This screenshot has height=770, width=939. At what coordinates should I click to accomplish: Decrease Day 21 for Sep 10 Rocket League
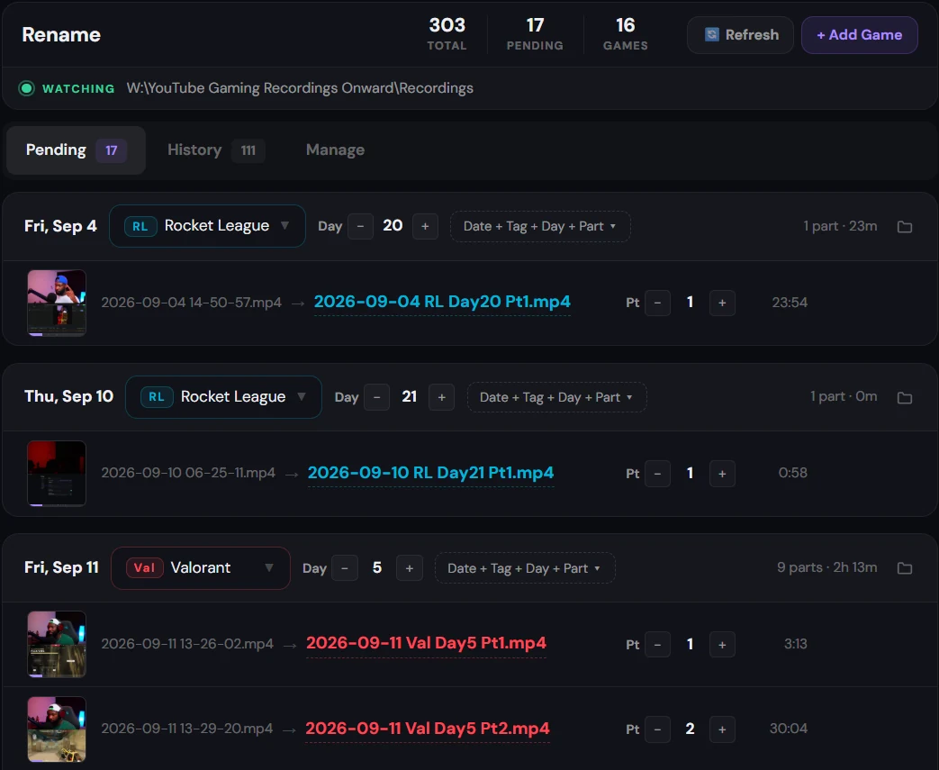click(x=376, y=397)
